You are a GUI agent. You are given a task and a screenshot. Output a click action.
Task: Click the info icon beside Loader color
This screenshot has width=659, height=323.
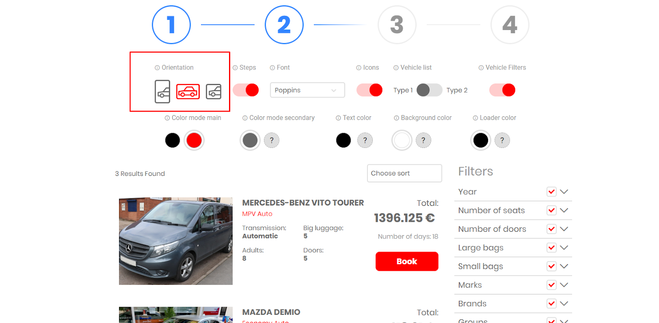475,118
